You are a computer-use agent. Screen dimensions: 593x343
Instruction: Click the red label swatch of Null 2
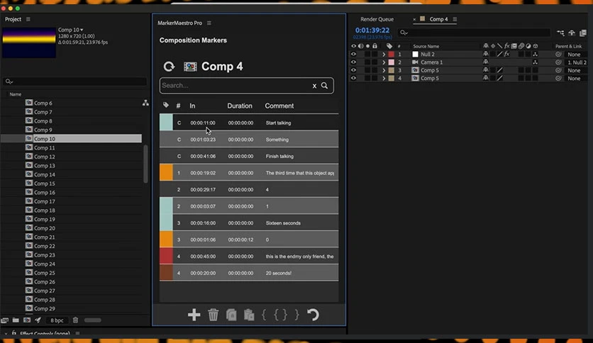[391, 55]
